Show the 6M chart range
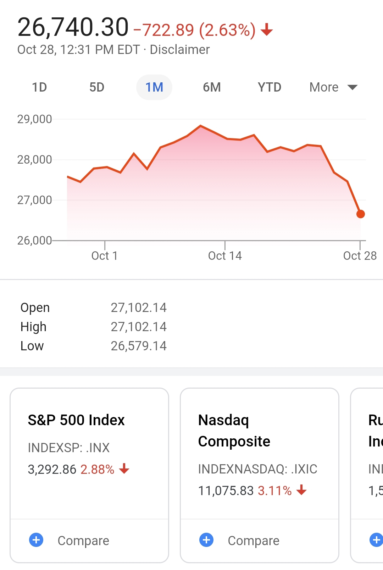The height and width of the screenshot is (570, 383). coord(212,87)
